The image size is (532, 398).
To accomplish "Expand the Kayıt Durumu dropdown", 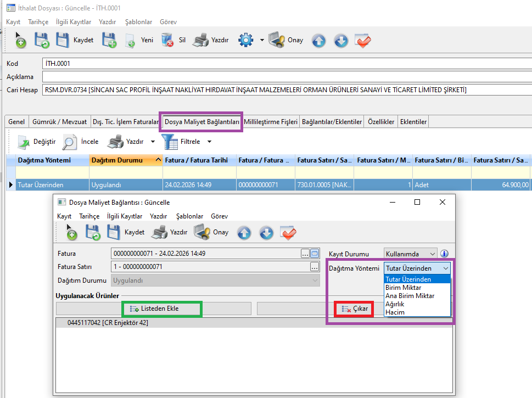I will pyautogui.click(x=432, y=254).
